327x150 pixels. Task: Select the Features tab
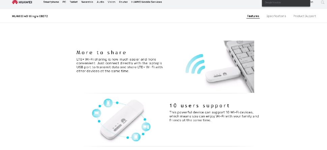[253, 16]
